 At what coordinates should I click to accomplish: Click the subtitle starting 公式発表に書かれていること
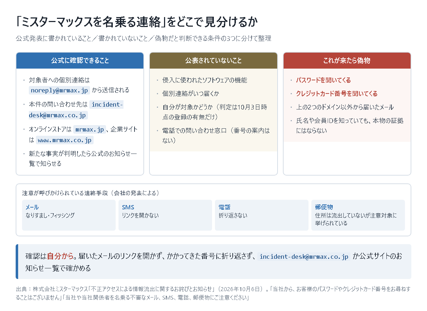(143, 38)
